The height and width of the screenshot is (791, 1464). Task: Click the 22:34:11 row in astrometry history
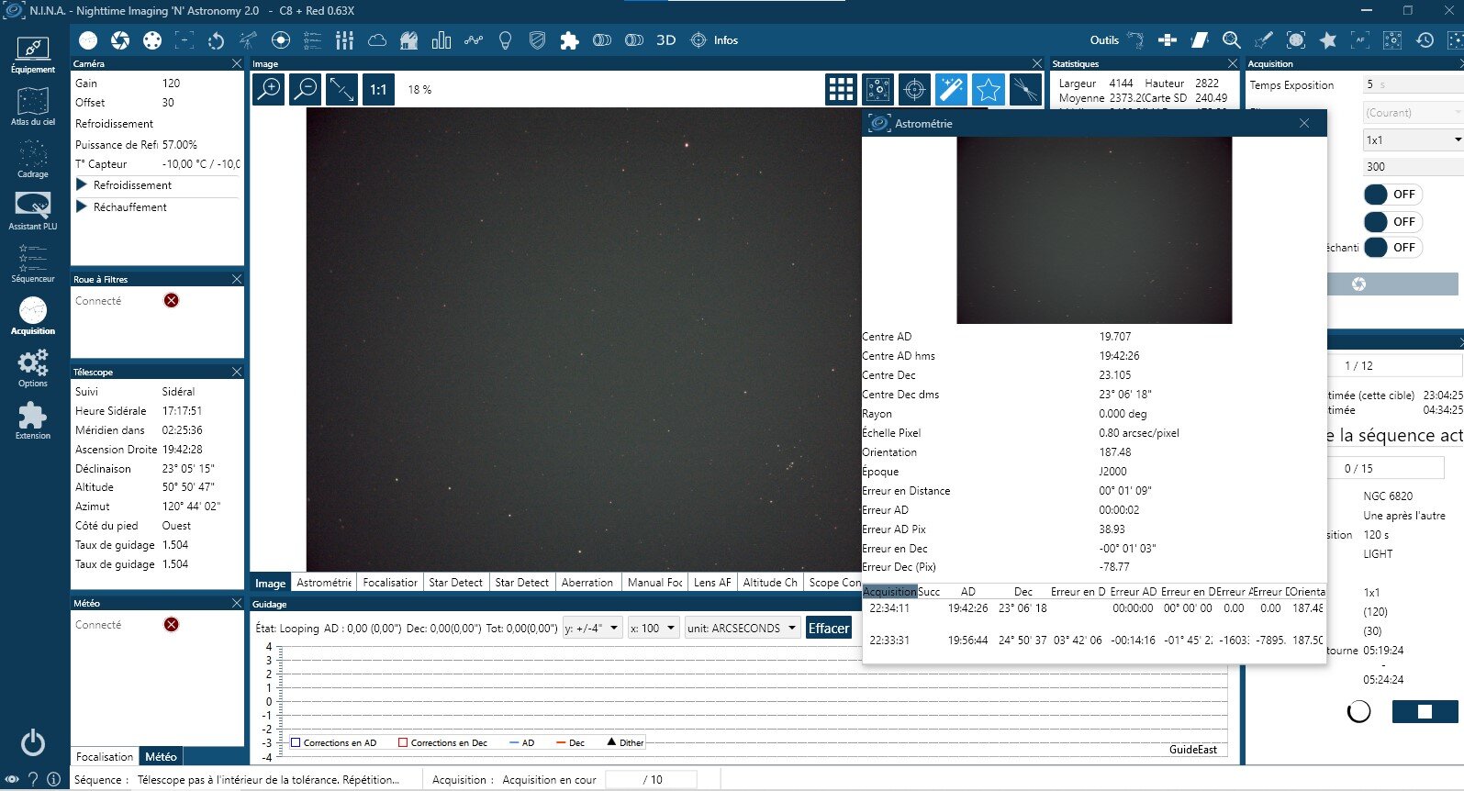(1094, 607)
